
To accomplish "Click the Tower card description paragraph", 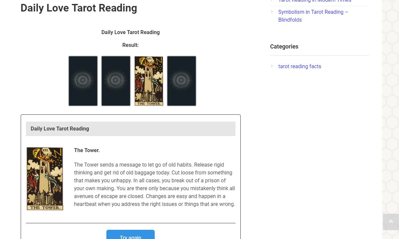I will click(154, 184).
